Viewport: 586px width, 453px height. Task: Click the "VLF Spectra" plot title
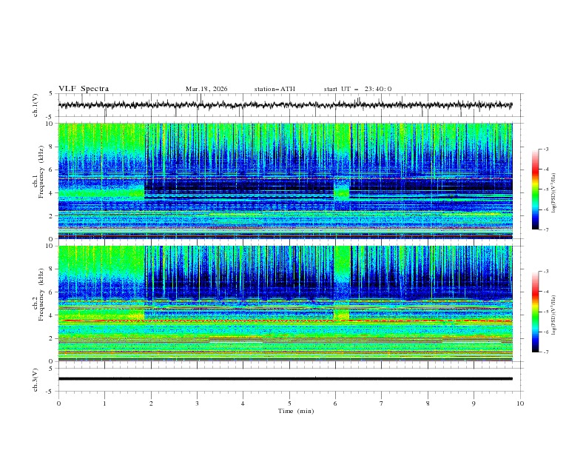click(84, 89)
